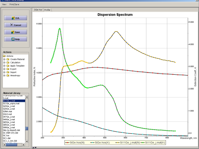Image resolution: width=199 pixels, height=149 pixels.
Task: Click the Si11Ge_j.mat(N) legend entry
Action: tap(128, 143)
